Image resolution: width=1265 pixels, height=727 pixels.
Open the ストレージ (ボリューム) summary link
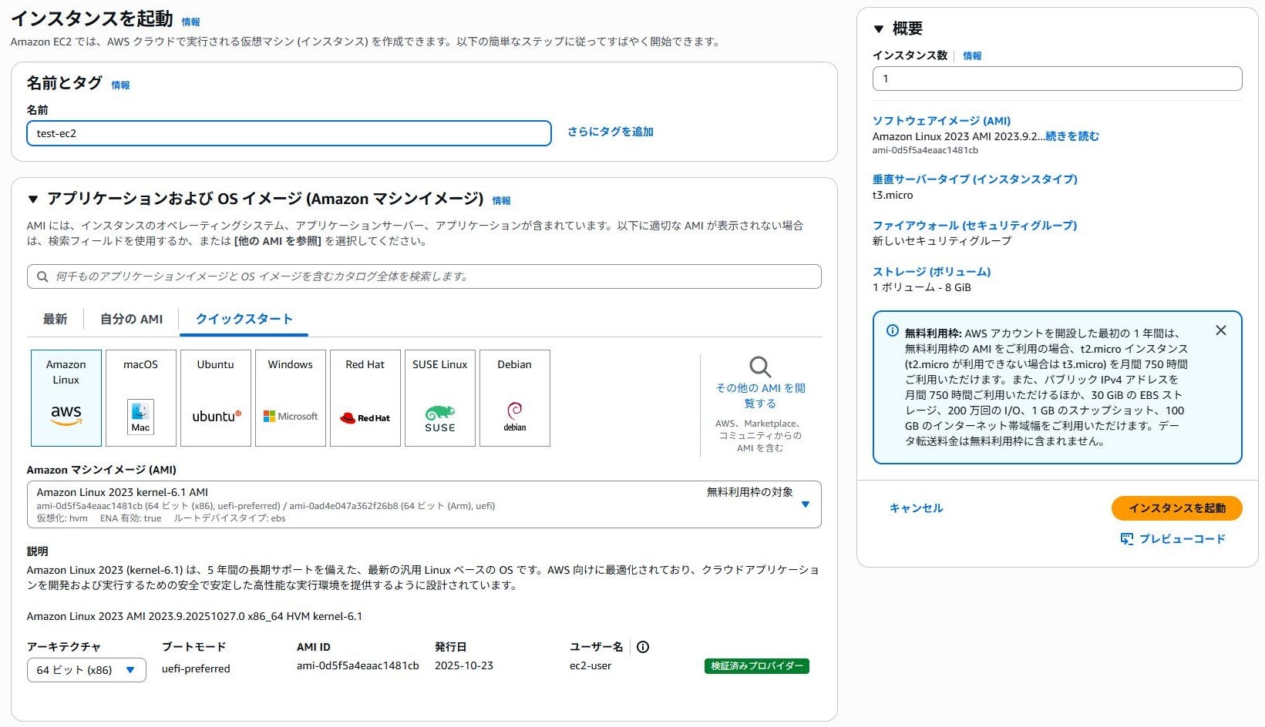click(932, 272)
